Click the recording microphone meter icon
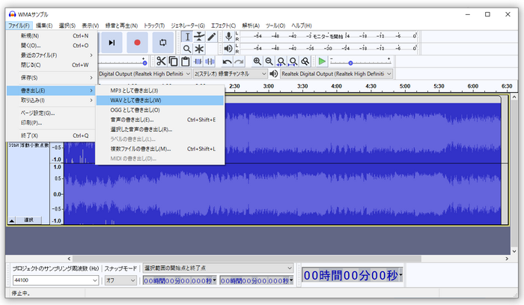This screenshot has width=524, height=305. 228,37
